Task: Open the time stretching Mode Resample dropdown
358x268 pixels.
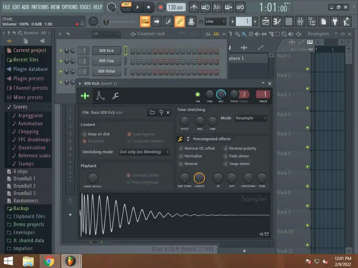Action: pos(251,118)
